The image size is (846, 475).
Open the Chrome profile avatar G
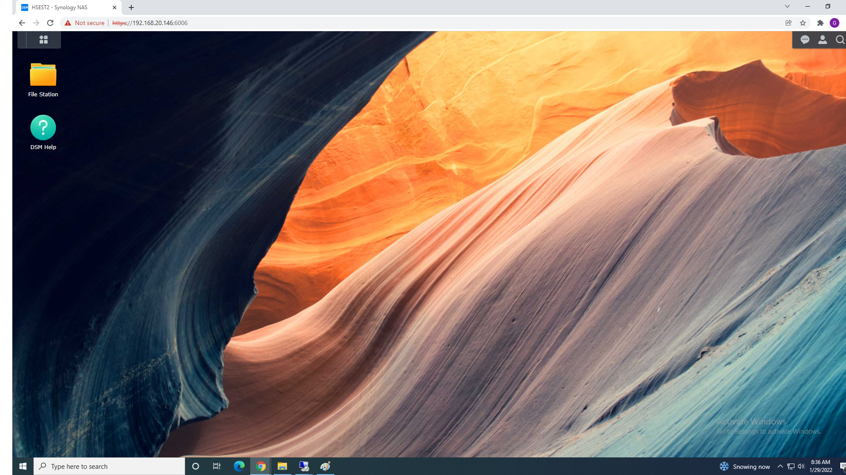[x=835, y=23]
